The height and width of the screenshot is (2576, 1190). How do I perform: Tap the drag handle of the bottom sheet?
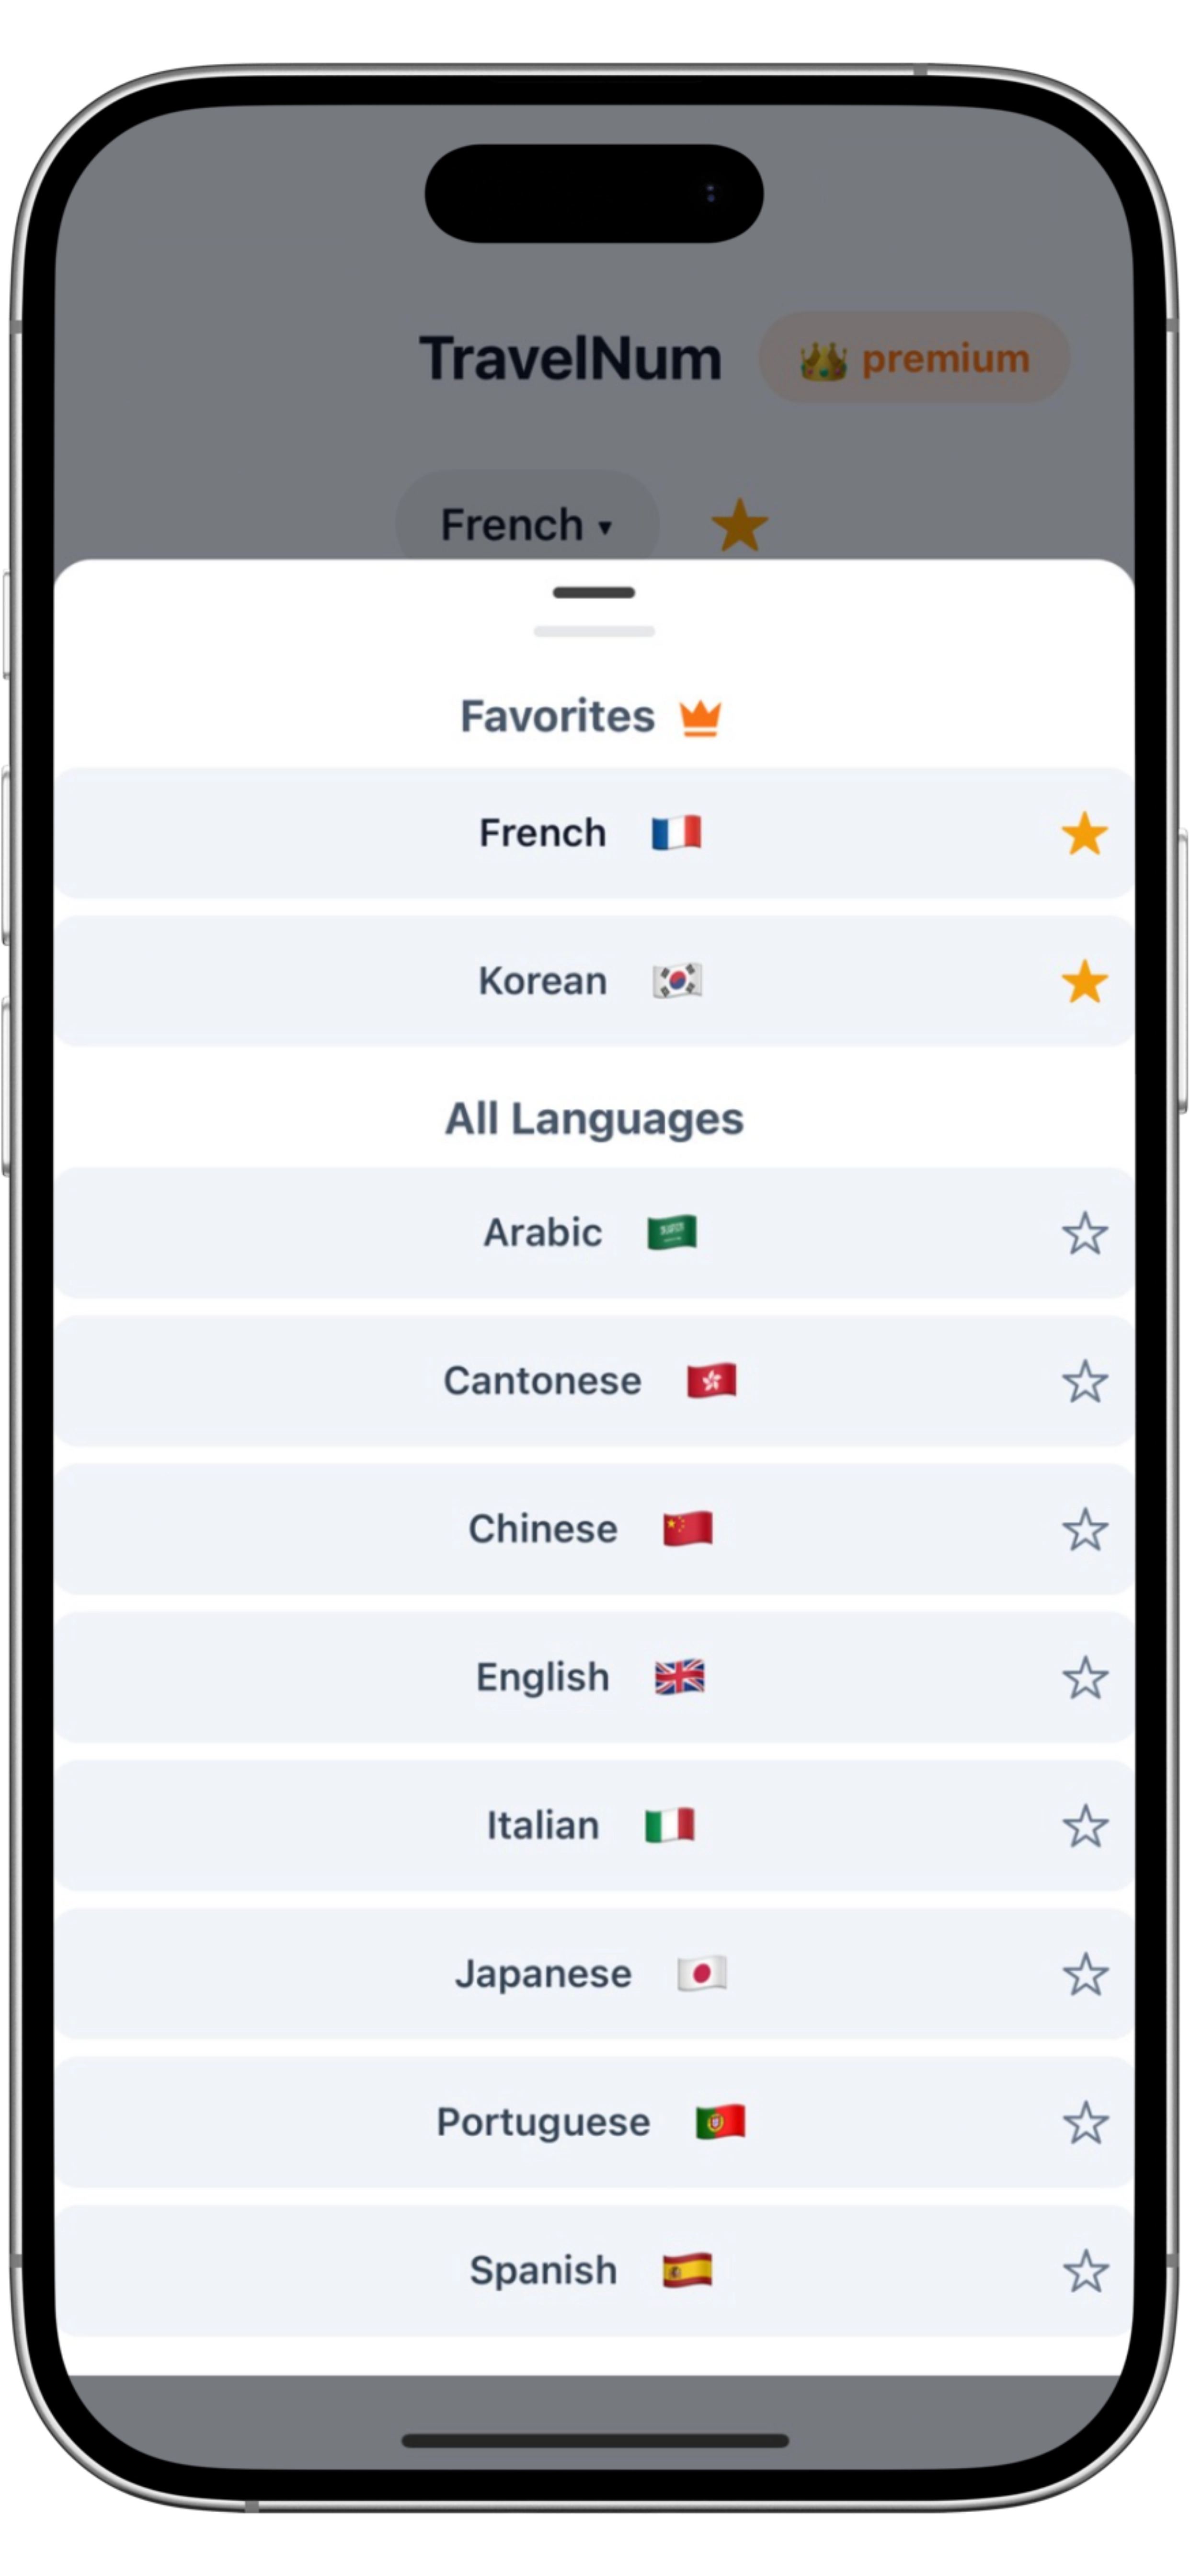point(595,592)
